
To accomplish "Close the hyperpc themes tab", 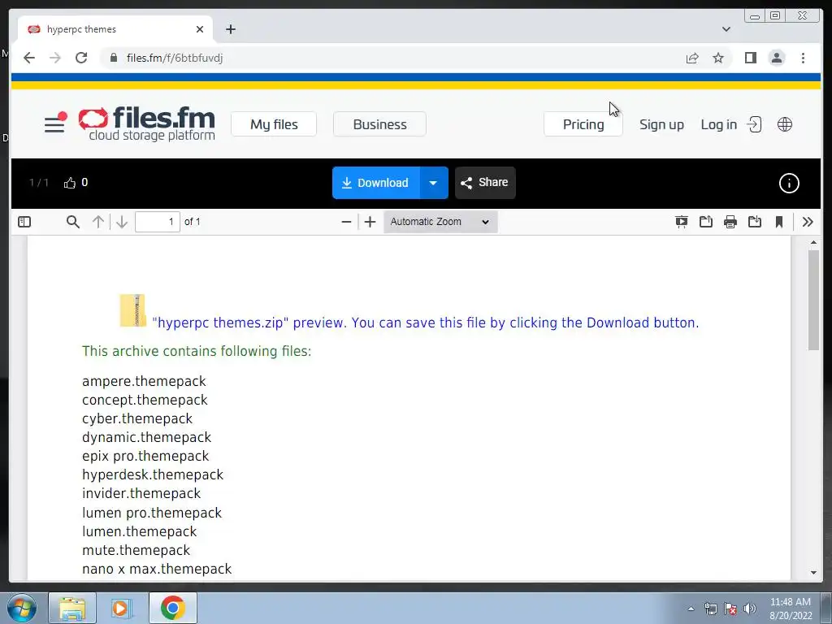I will coord(200,30).
